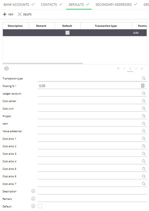Screen dimensions: 149x211
Task: Switch to the Bank Accounts tab
Action: pyautogui.click(x=19, y=5)
